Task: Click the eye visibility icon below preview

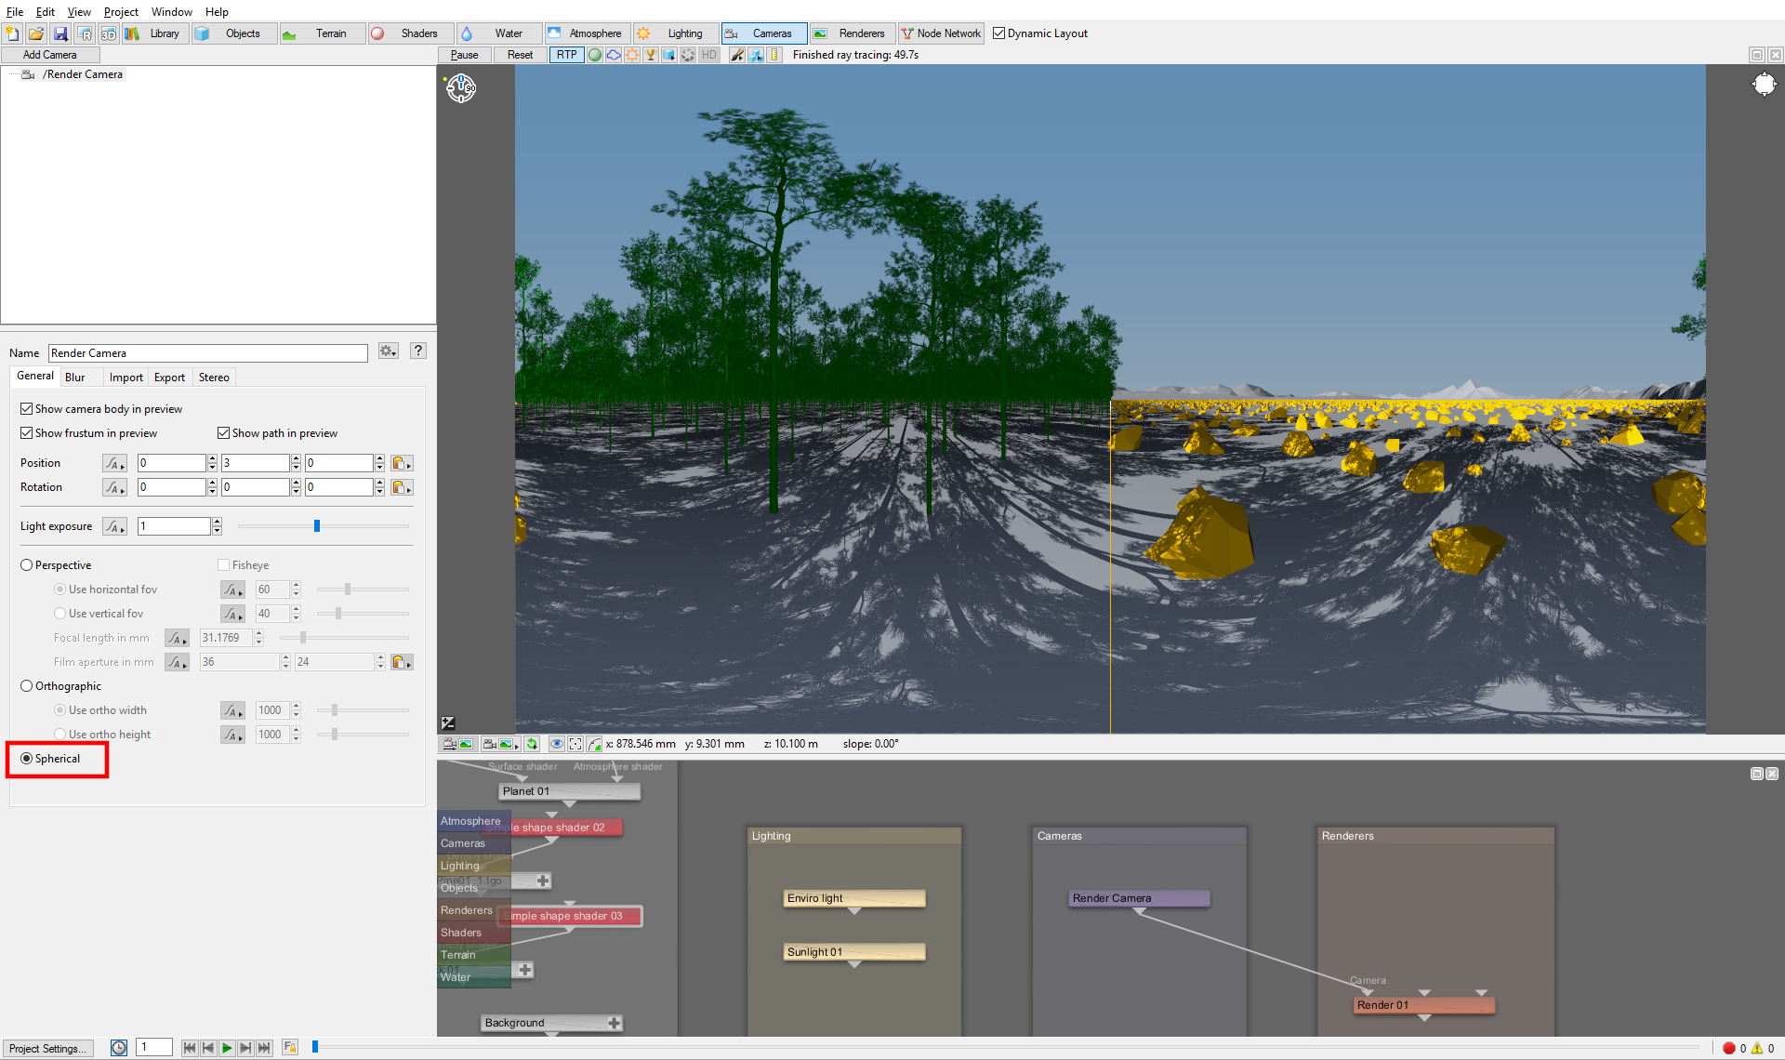Action: pos(557,744)
